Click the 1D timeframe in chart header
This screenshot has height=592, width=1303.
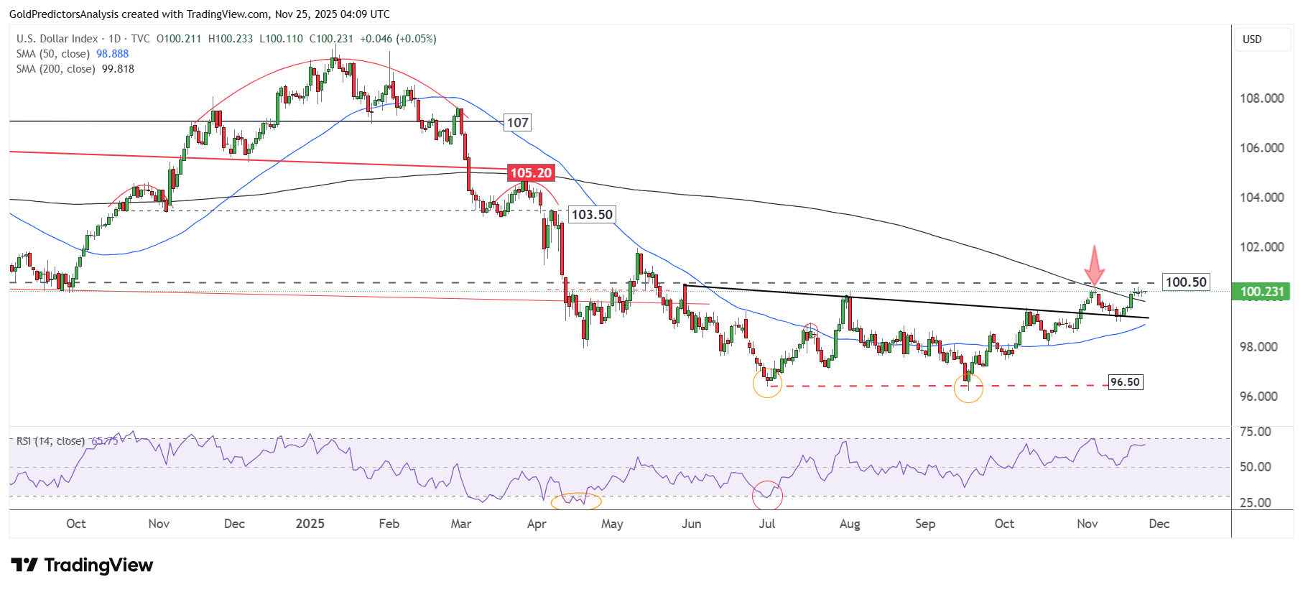(x=114, y=39)
